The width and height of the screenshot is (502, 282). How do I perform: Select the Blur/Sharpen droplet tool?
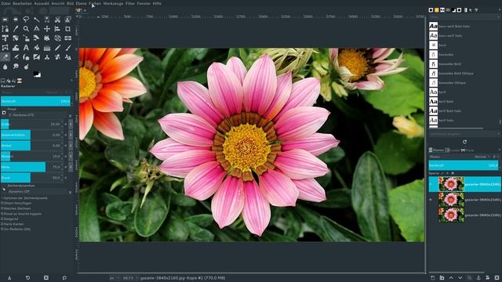click(5, 67)
